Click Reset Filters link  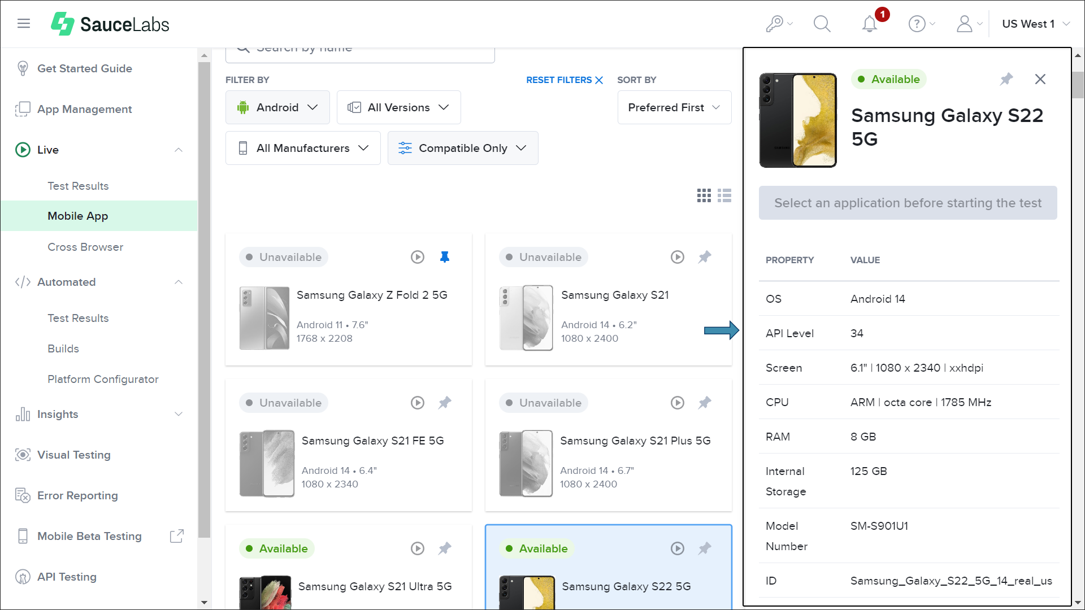coord(565,80)
